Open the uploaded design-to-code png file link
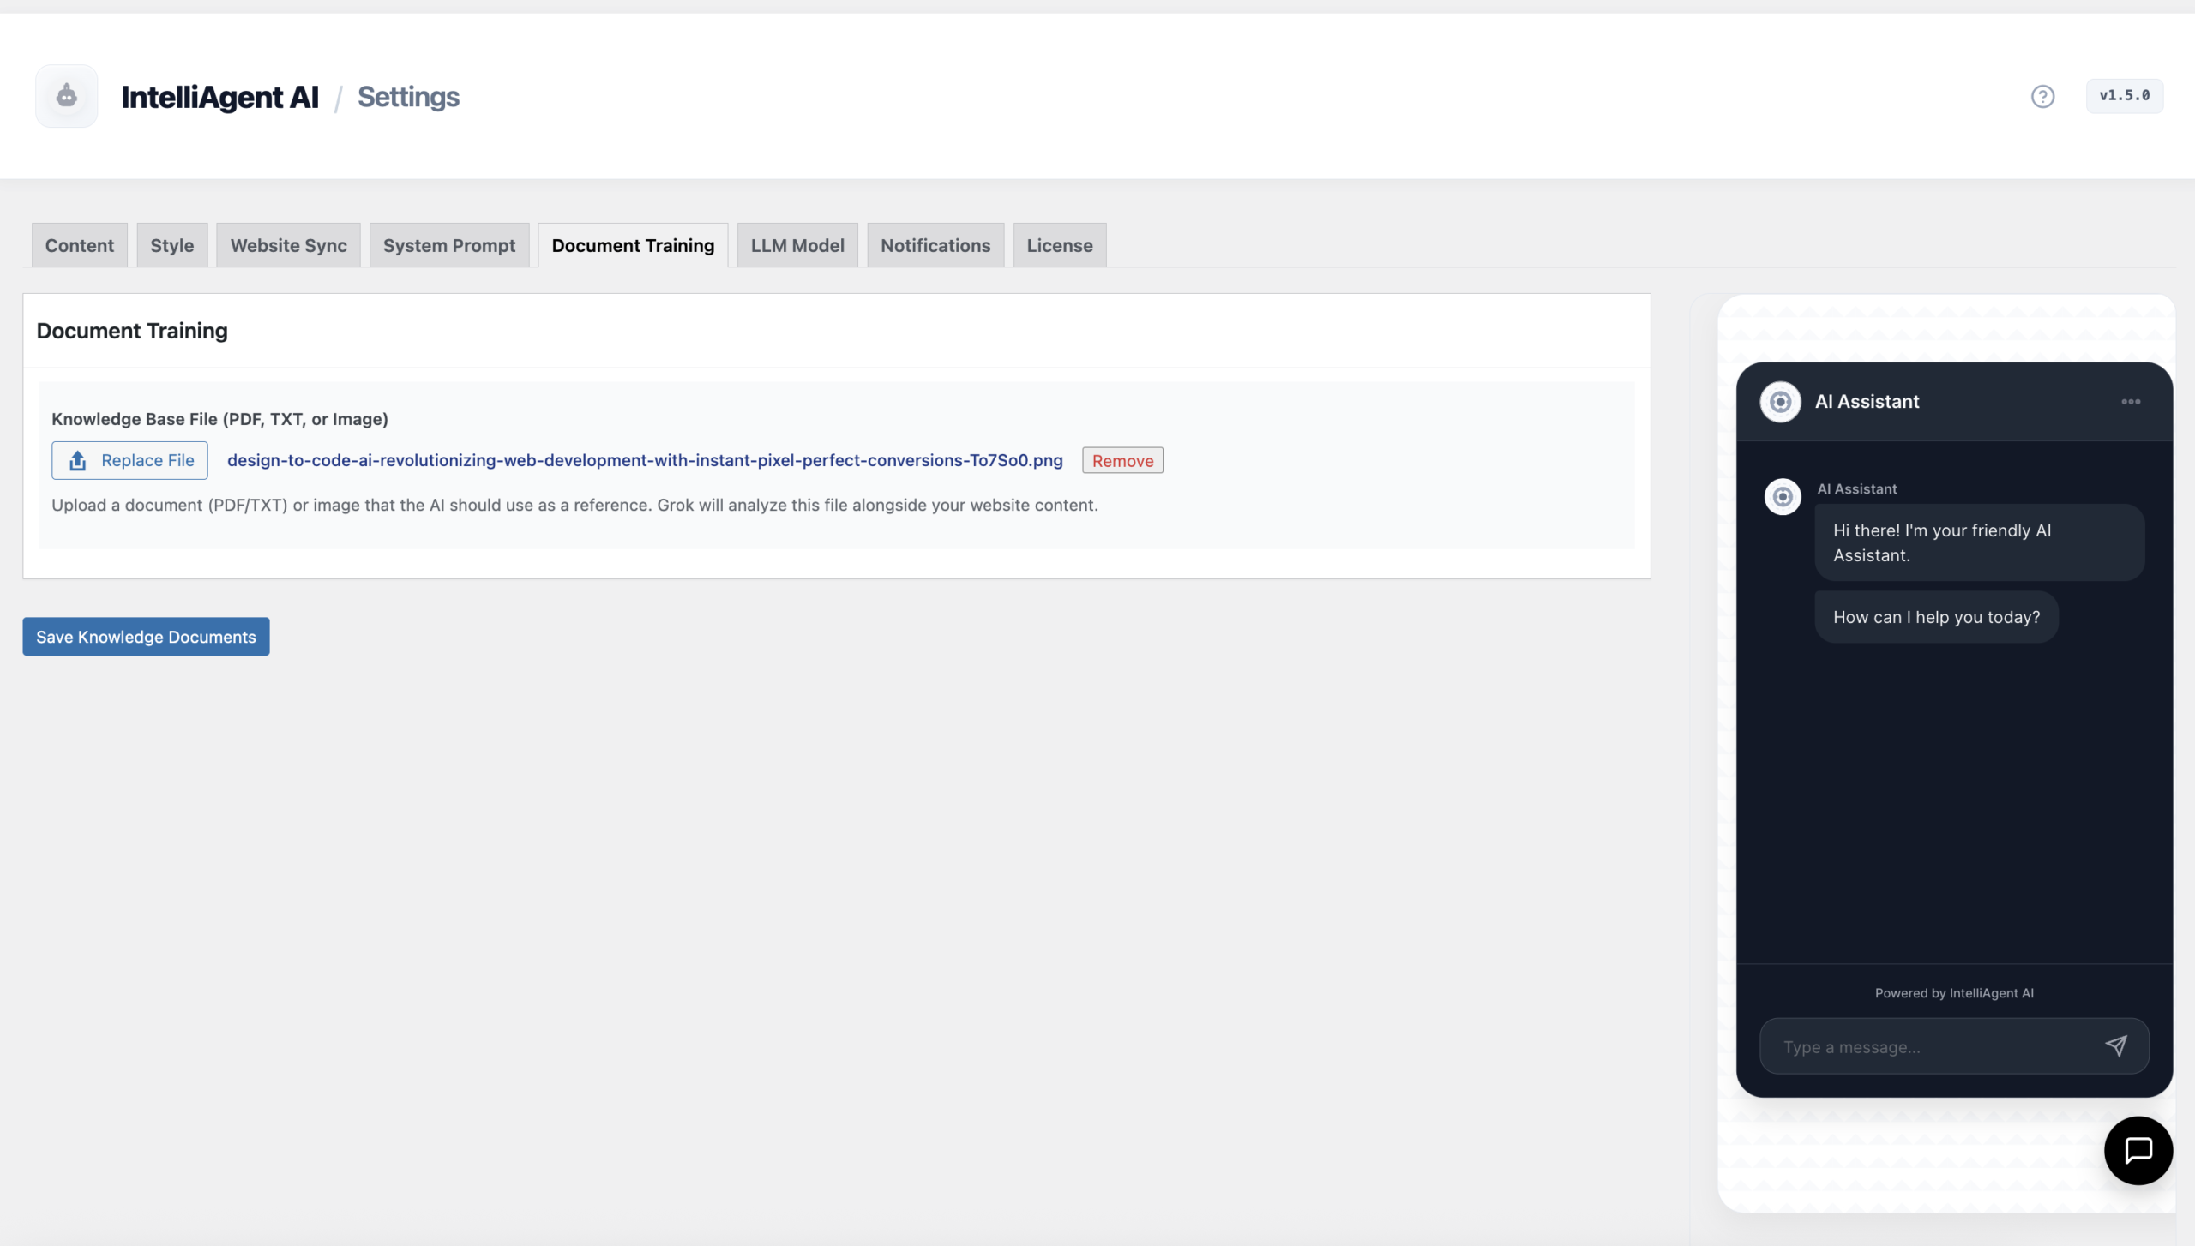This screenshot has height=1246, width=2195. pos(644,460)
